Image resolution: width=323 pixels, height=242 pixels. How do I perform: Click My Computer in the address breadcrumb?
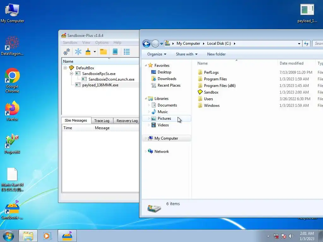click(188, 43)
